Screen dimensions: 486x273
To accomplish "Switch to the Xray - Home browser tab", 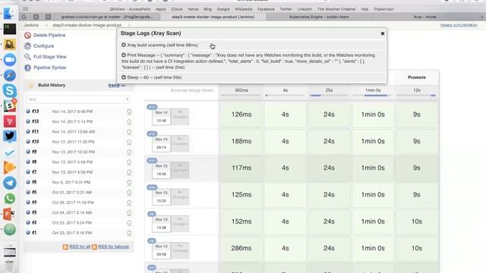I will pyautogui.click(x=425, y=17).
